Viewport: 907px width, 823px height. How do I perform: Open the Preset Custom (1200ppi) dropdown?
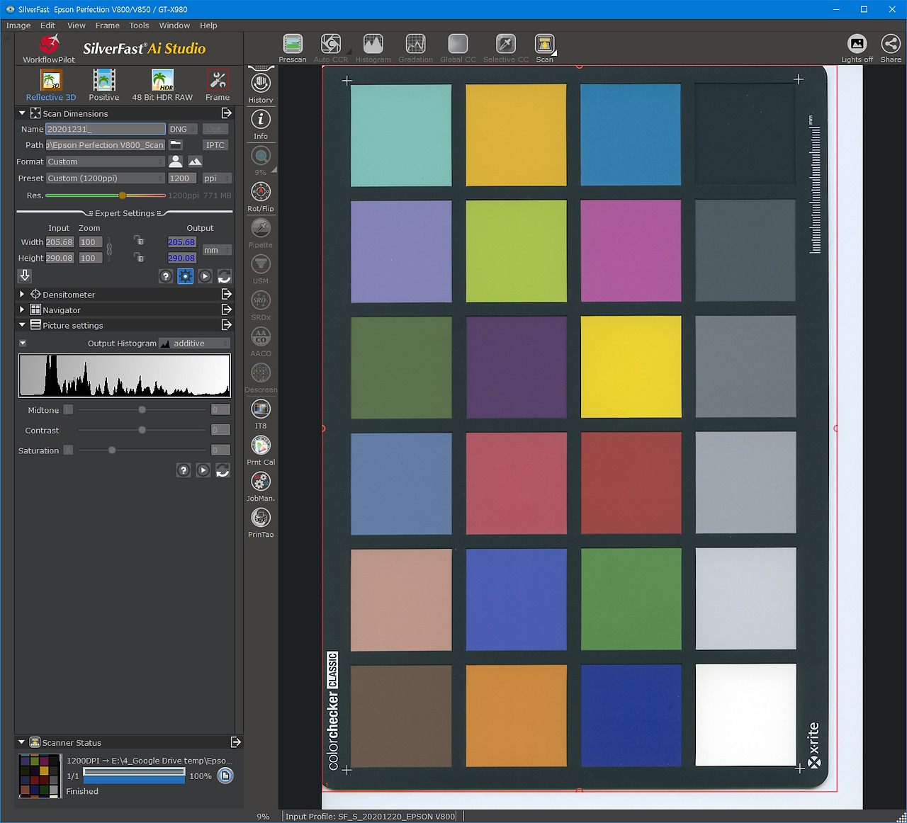[x=105, y=178]
